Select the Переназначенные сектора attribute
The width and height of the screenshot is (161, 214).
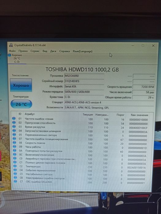[41, 135]
